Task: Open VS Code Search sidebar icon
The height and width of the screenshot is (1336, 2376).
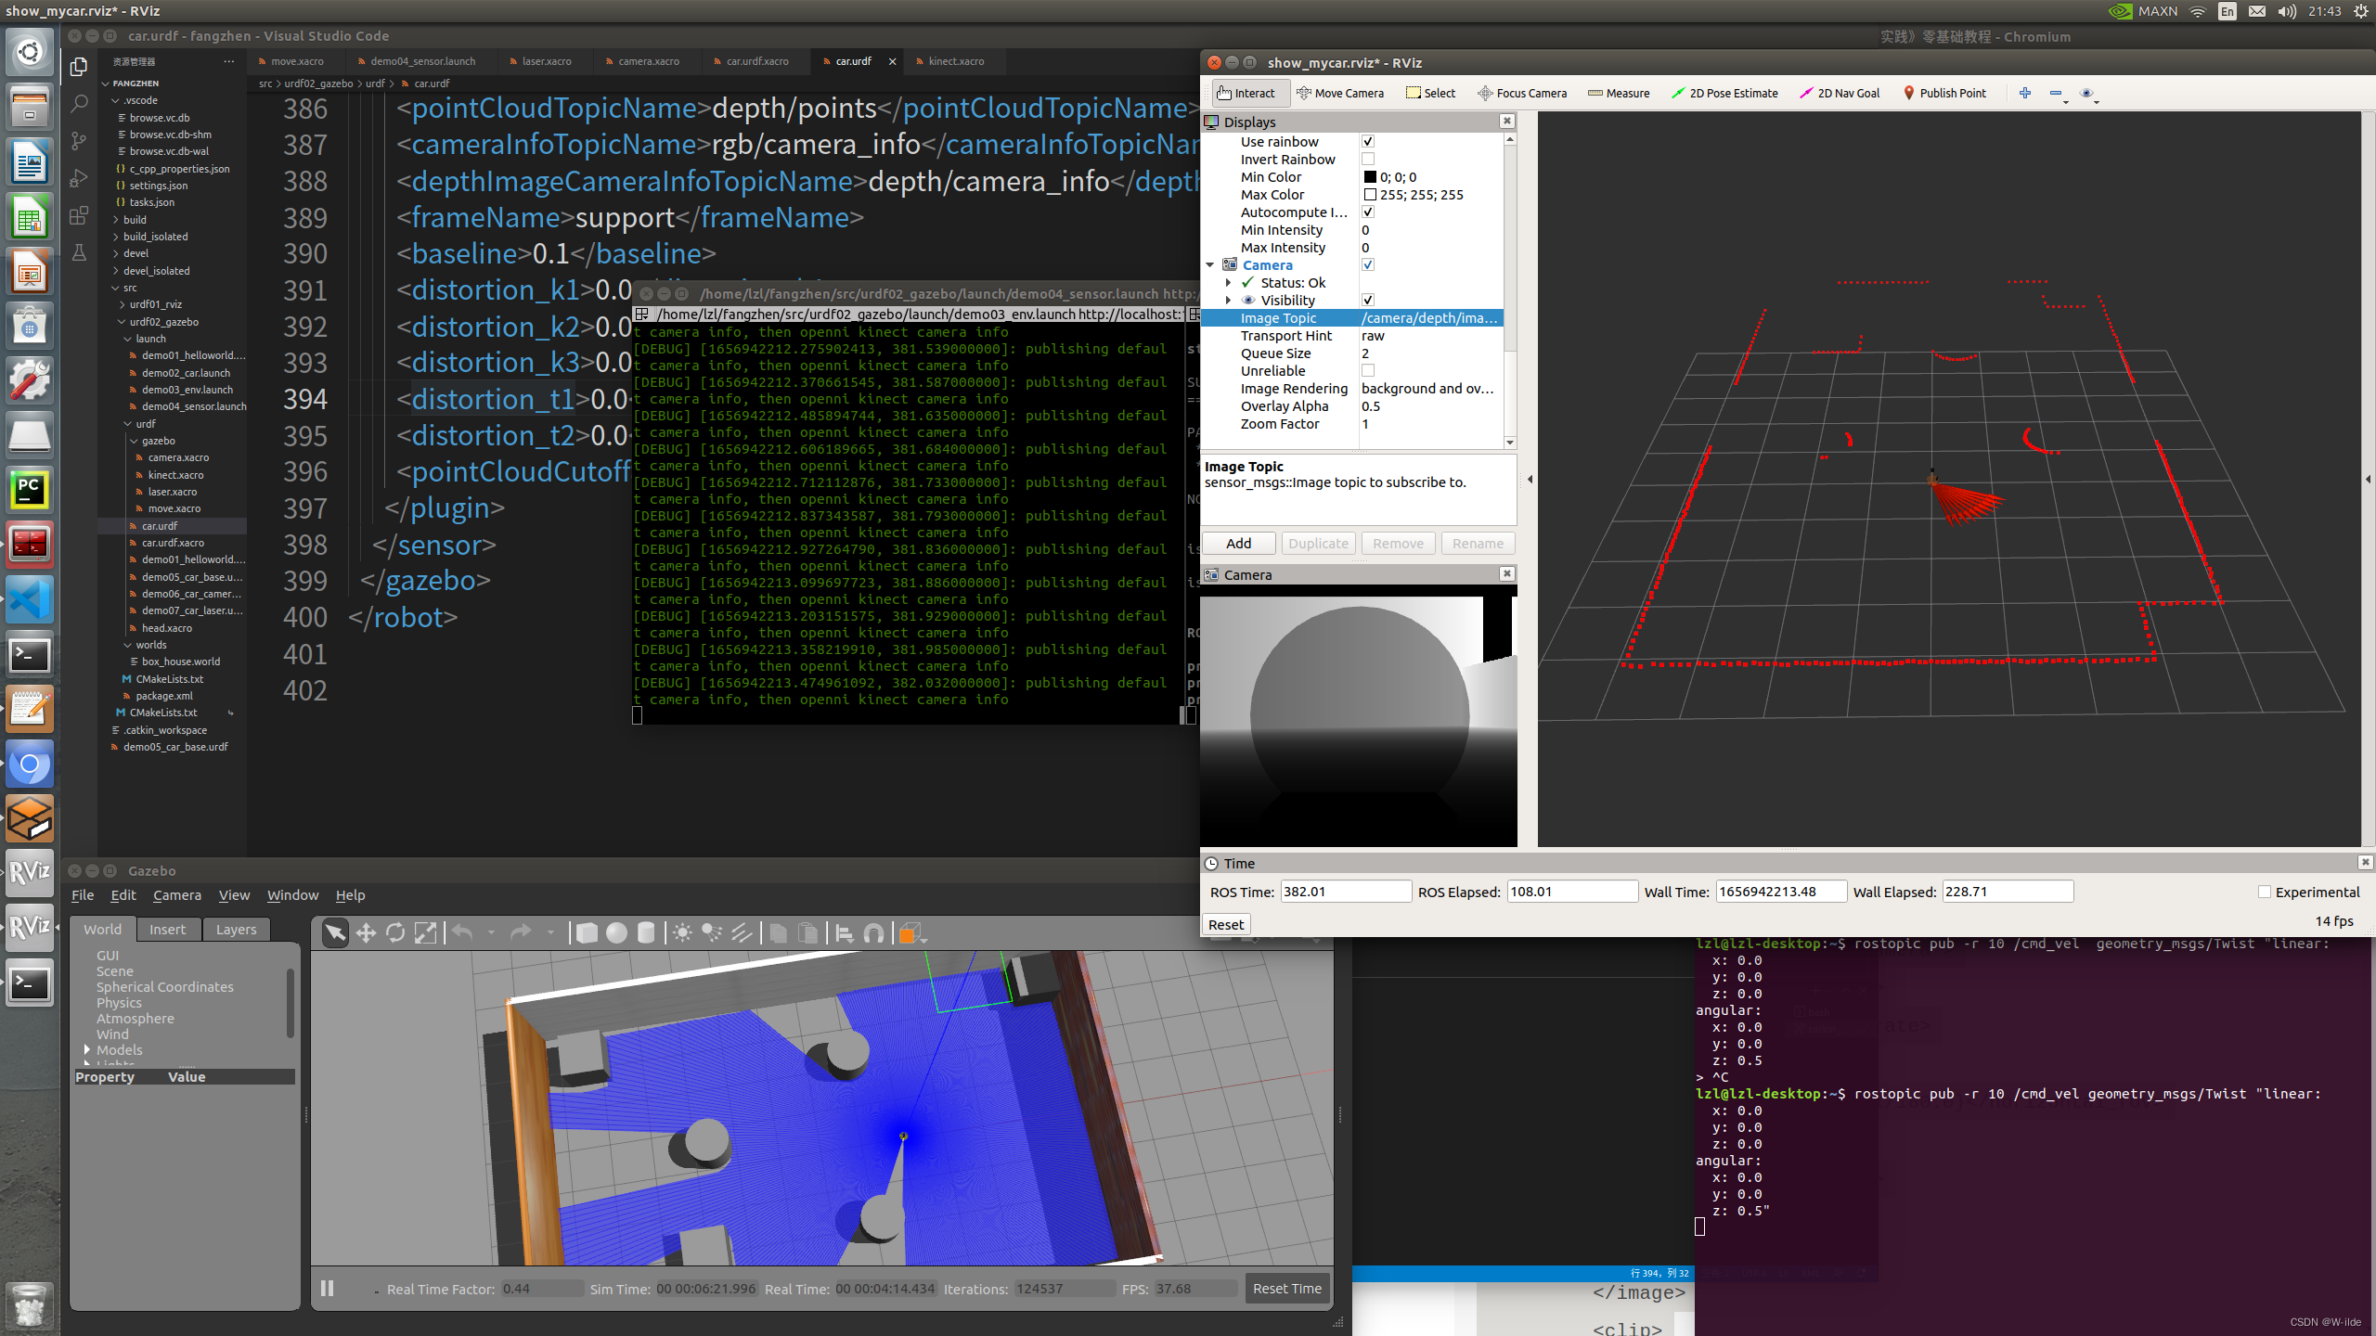Action: [79, 104]
